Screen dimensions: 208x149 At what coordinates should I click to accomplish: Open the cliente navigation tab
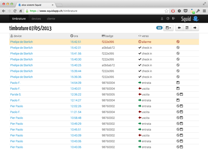[x=51, y=18]
